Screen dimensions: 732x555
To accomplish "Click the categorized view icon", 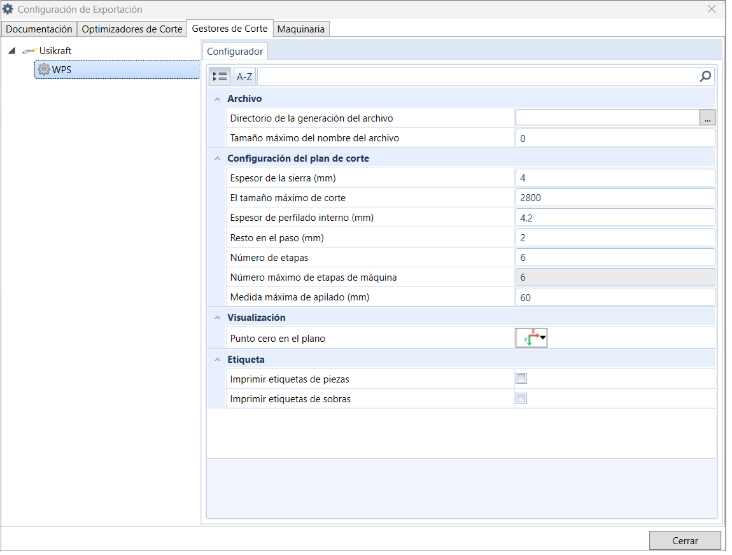I will click(221, 76).
